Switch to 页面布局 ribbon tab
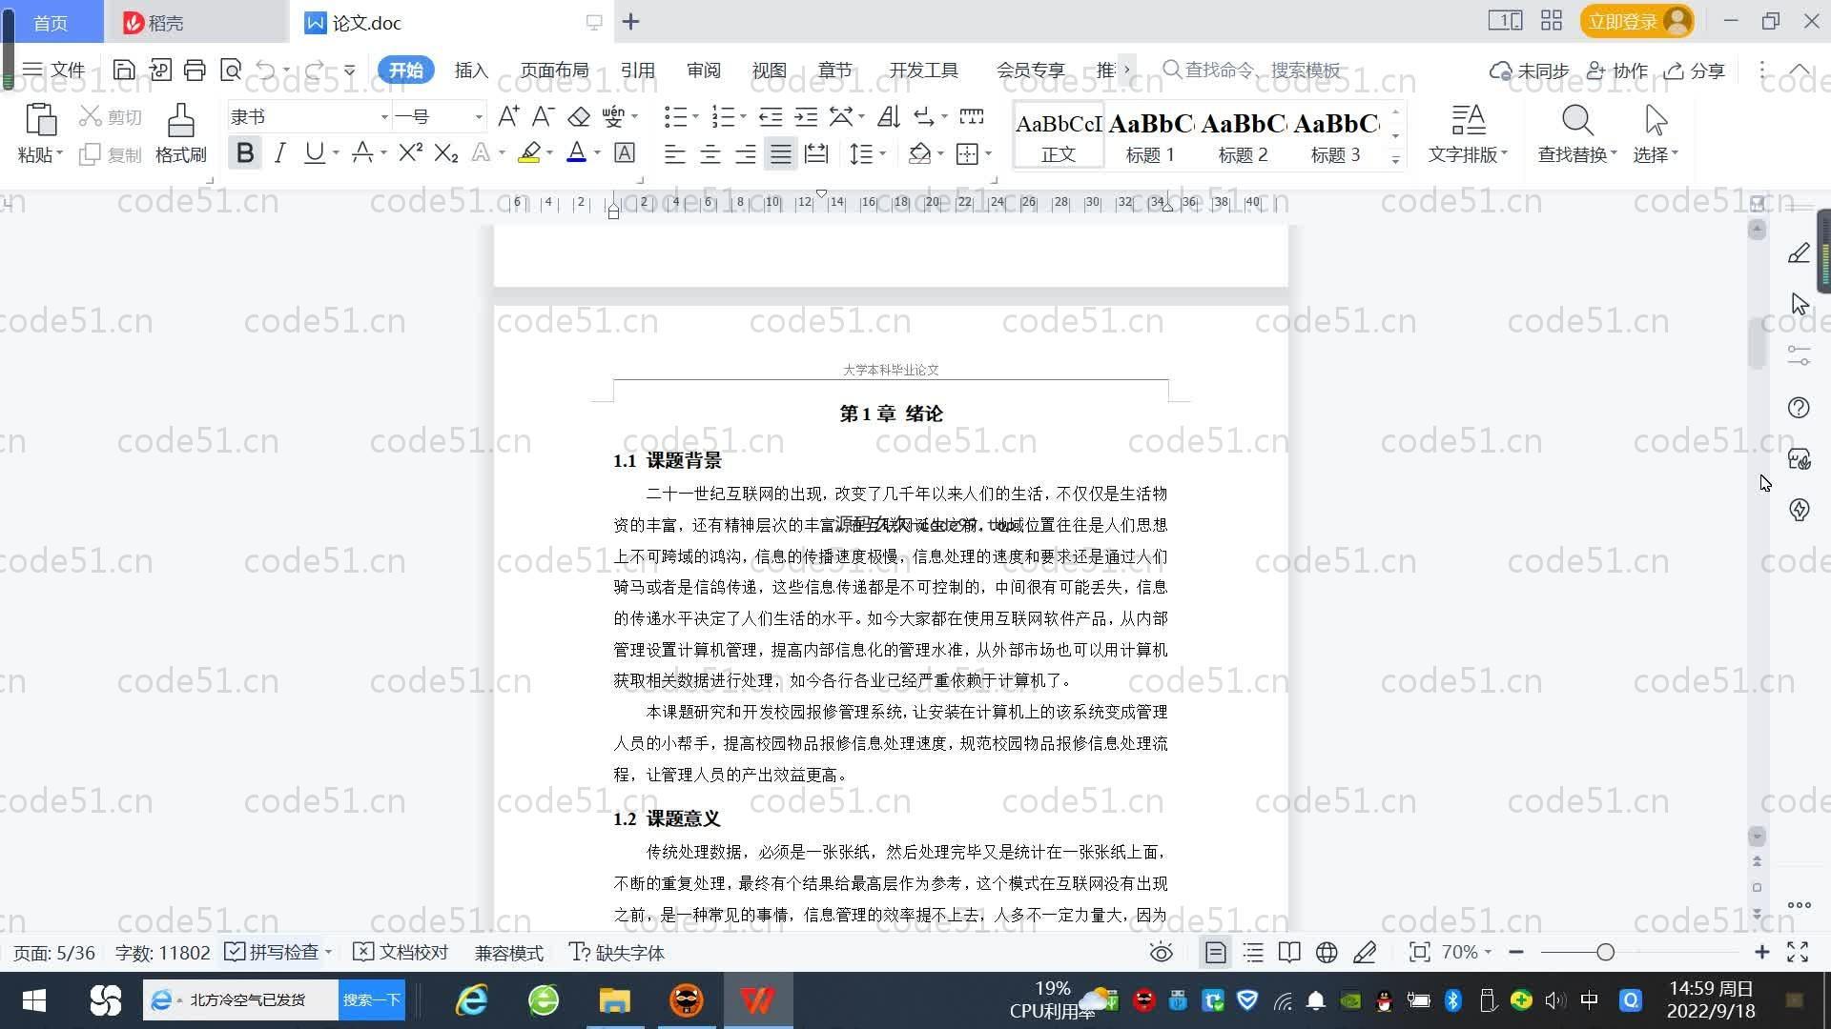 pos(554,70)
